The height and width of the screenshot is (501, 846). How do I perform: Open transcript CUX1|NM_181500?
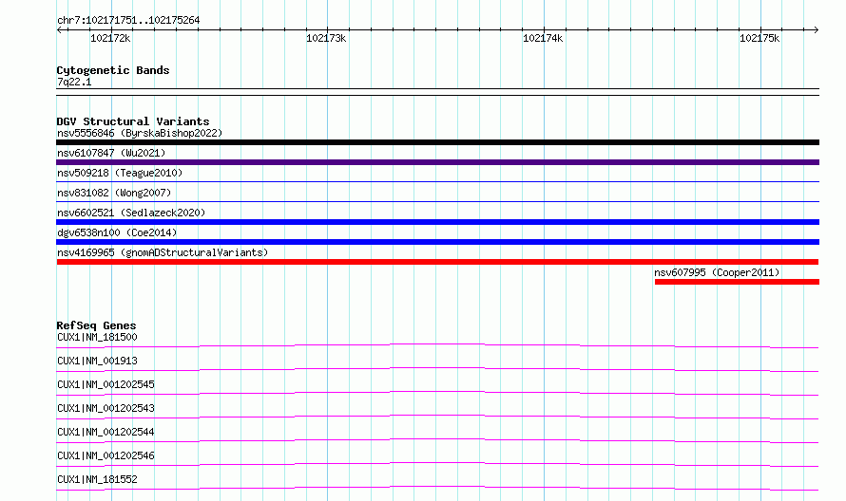(x=97, y=337)
